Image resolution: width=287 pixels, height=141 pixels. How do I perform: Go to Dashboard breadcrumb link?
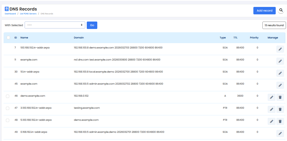[10, 14]
